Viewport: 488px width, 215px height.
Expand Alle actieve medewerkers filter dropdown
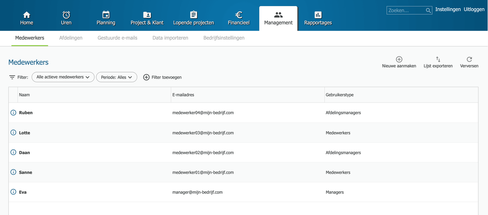63,77
